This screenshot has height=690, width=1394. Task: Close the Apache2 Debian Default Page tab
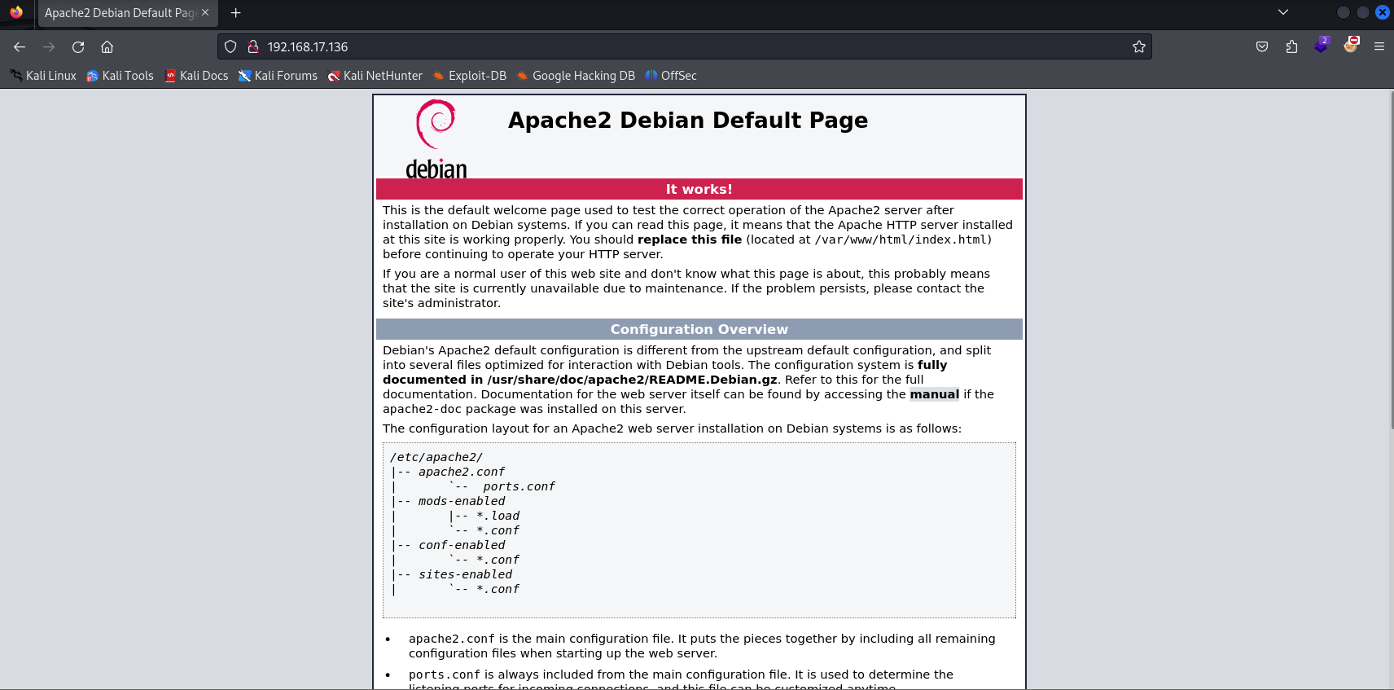coord(205,12)
